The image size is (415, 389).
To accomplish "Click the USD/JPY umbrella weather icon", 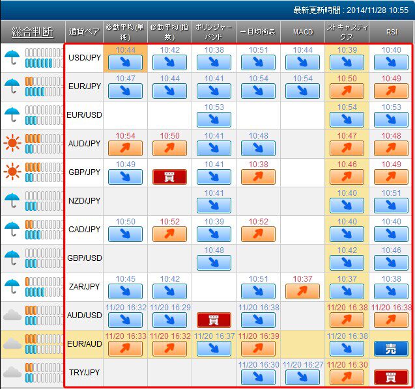I will coord(12,58).
